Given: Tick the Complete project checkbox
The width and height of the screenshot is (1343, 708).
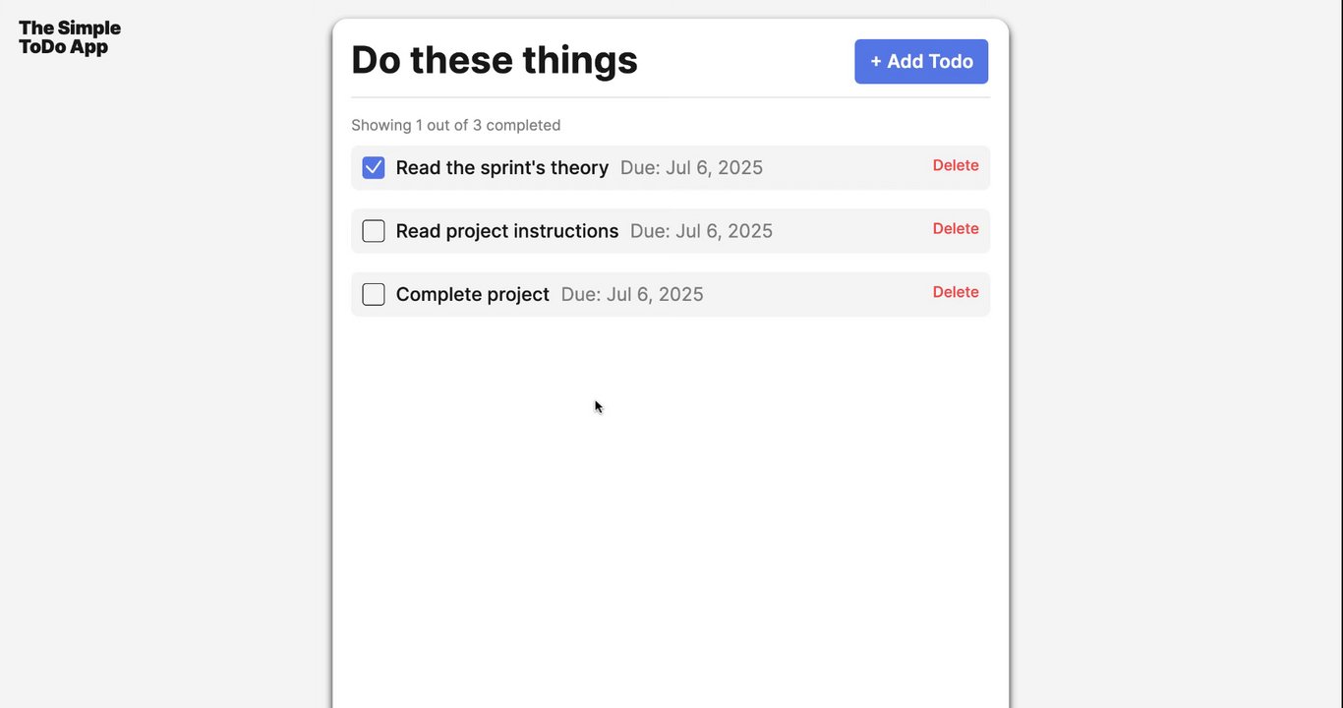Looking at the screenshot, I should click(x=374, y=294).
